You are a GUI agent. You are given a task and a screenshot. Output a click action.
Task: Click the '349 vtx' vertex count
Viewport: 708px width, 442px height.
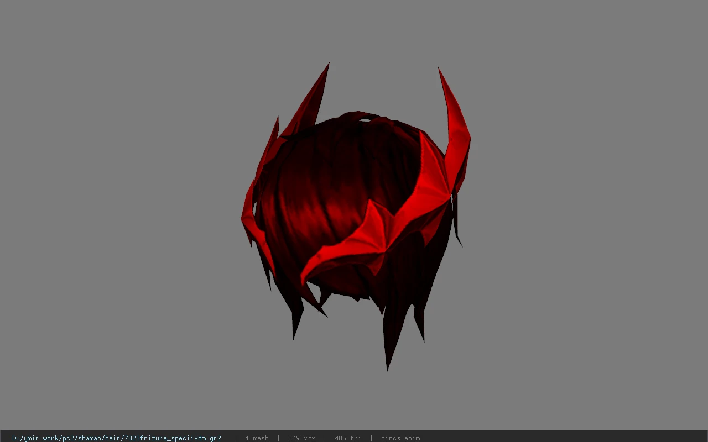pyautogui.click(x=301, y=438)
